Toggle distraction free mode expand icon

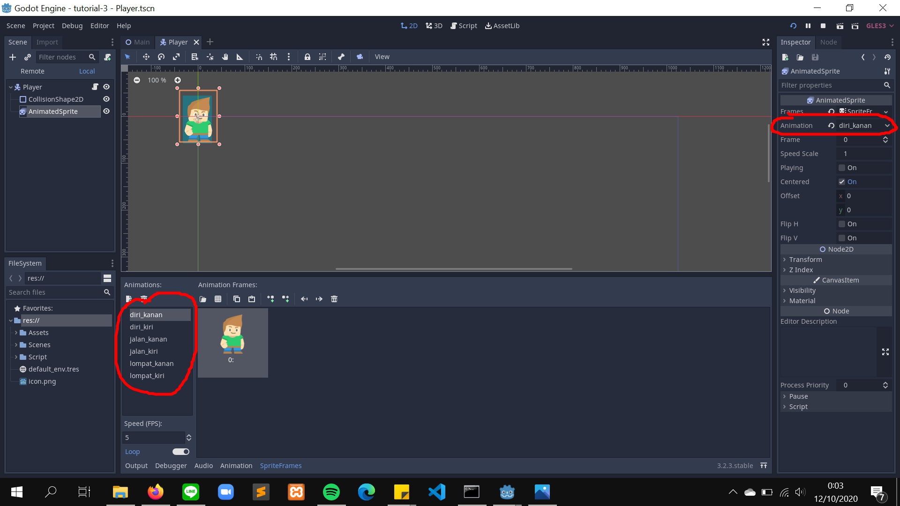click(x=766, y=42)
